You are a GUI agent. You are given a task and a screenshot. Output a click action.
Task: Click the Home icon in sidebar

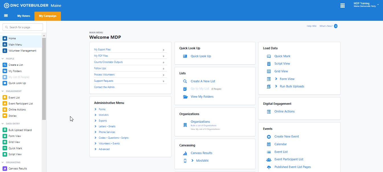(x=5, y=38)
